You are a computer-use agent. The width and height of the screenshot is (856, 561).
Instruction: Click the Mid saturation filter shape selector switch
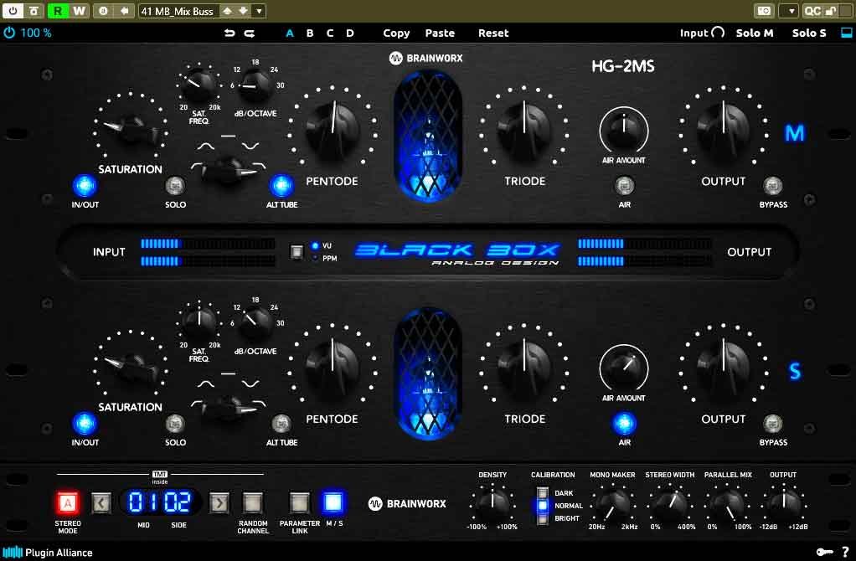[x=228, y=169]
